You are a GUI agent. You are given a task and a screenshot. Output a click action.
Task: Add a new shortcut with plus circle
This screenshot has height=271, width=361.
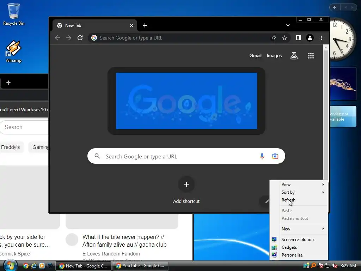coord(186,184)
